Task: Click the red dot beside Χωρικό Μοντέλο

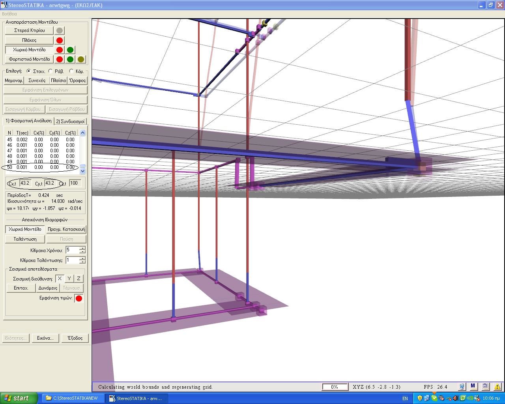Action: click(60, 50)
